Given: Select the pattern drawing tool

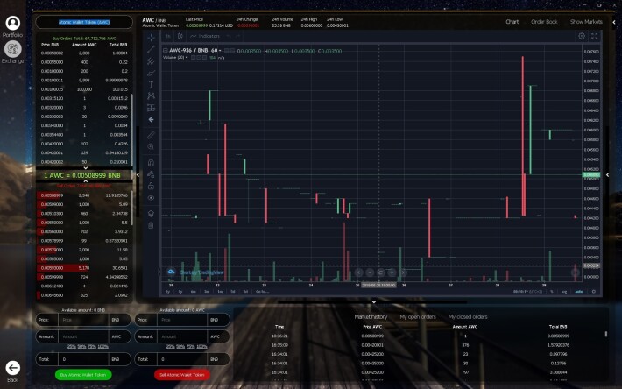Looking at the screenshot, I should [x=152, y=96].
